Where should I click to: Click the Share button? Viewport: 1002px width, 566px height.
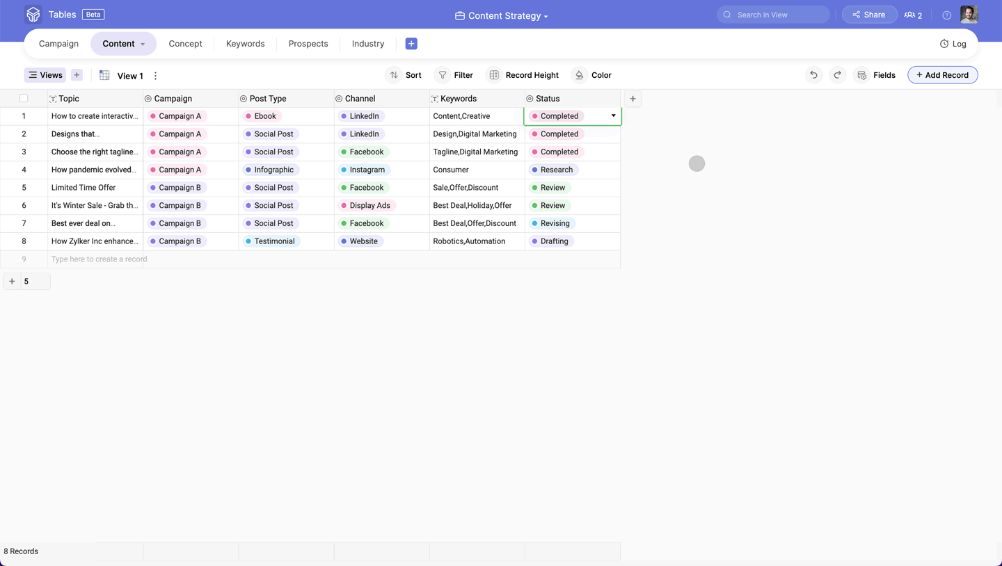click(x=869, y=15)
